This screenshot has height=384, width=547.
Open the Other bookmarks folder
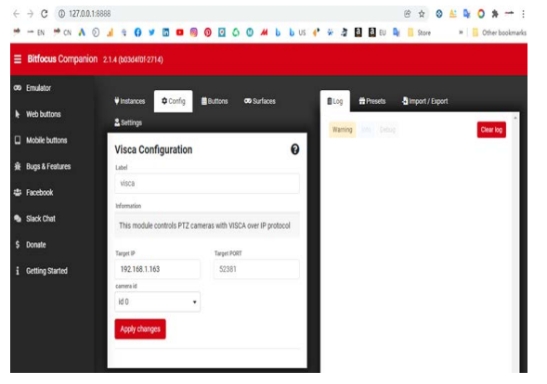[x=500, y=32]
